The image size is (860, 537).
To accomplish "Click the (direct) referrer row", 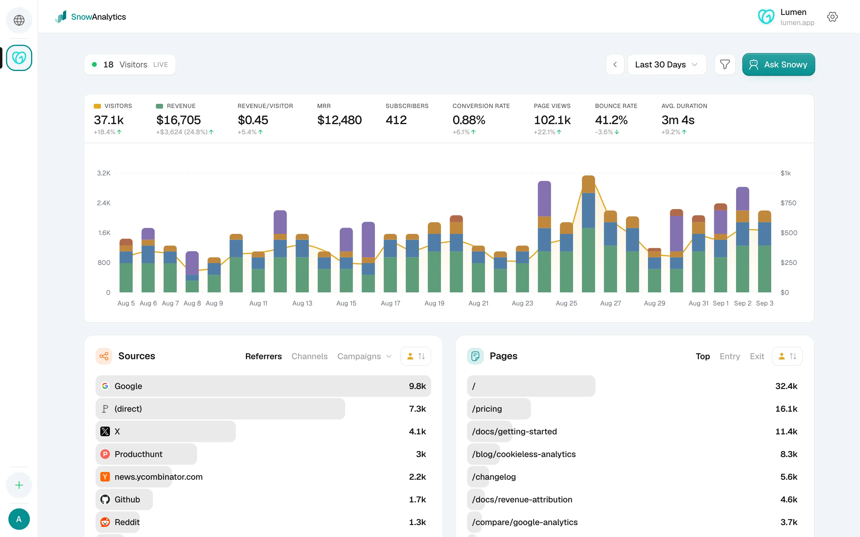I will pos(263,409).
